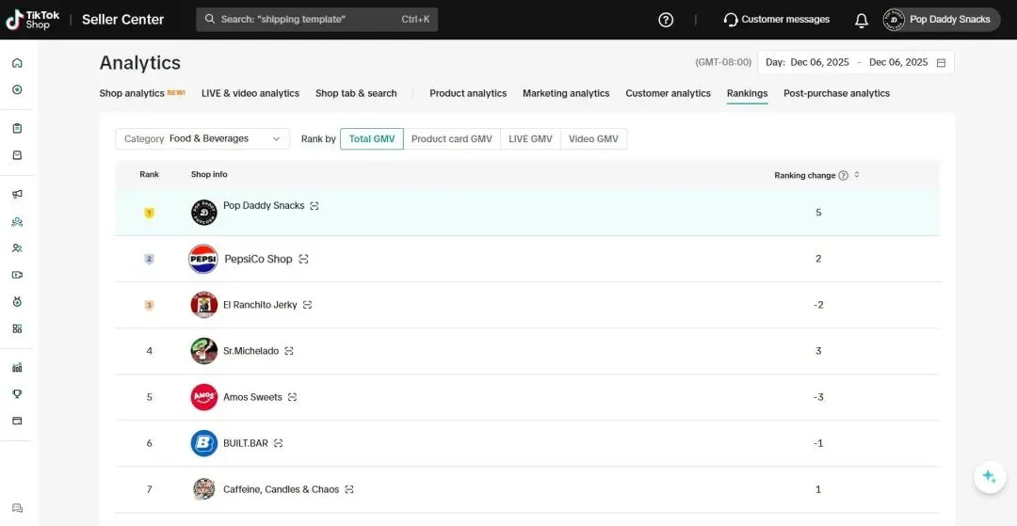Click the trophy icon in sidebar

pos(18,394)
